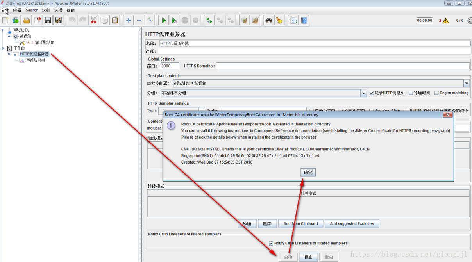
Task: Close the Root CA certificate dialog
Action: coord(447,115)
